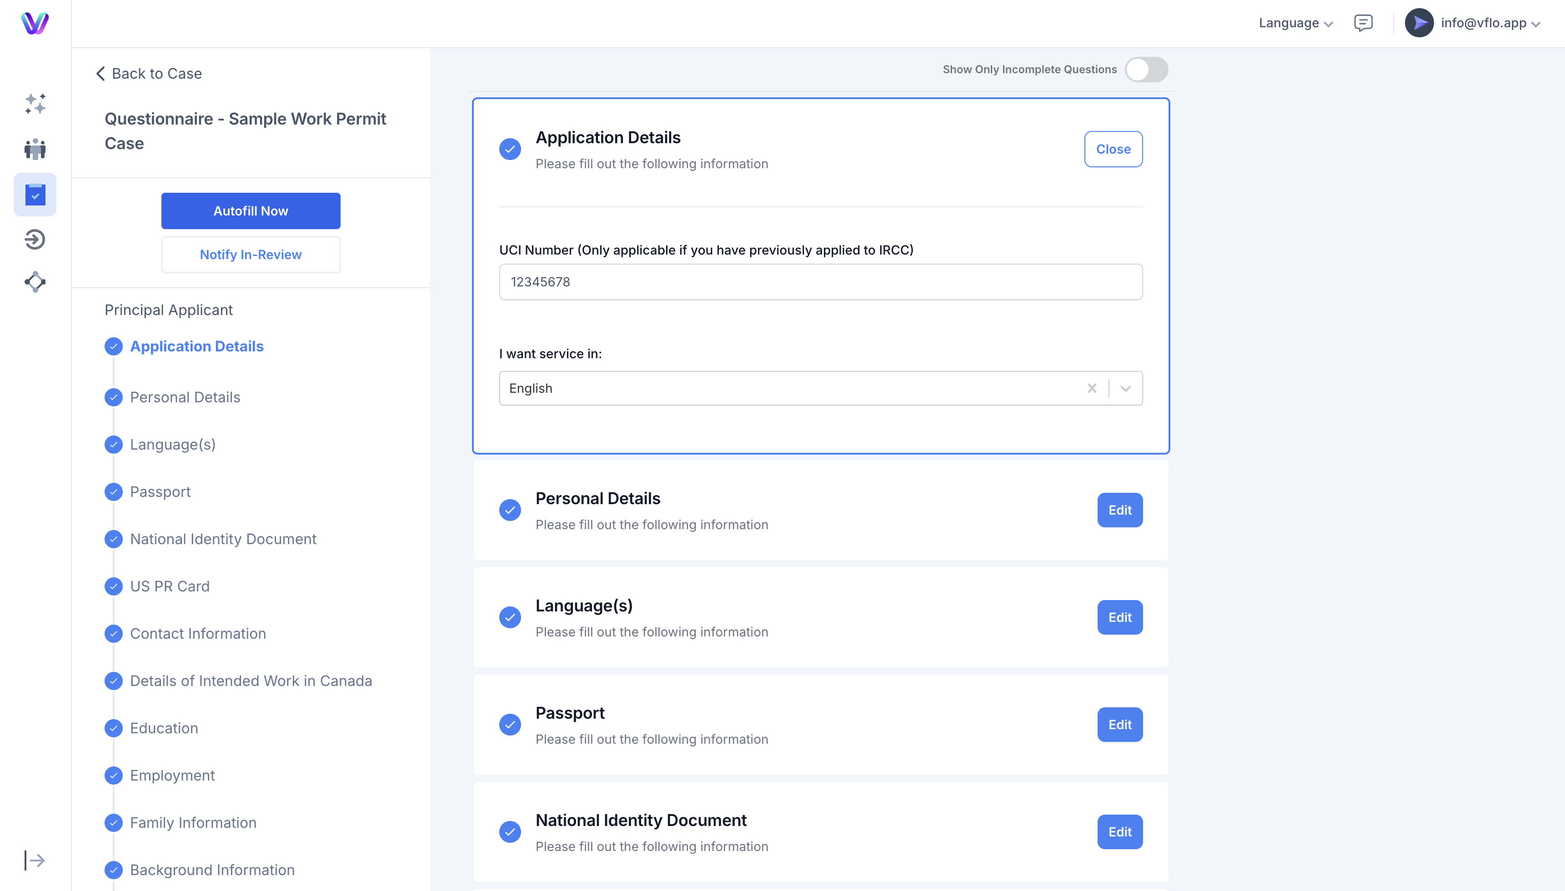The image size is (1565, 891).
Task: Expand the info@vflo.app account menu
Action: click(1535, 24)
